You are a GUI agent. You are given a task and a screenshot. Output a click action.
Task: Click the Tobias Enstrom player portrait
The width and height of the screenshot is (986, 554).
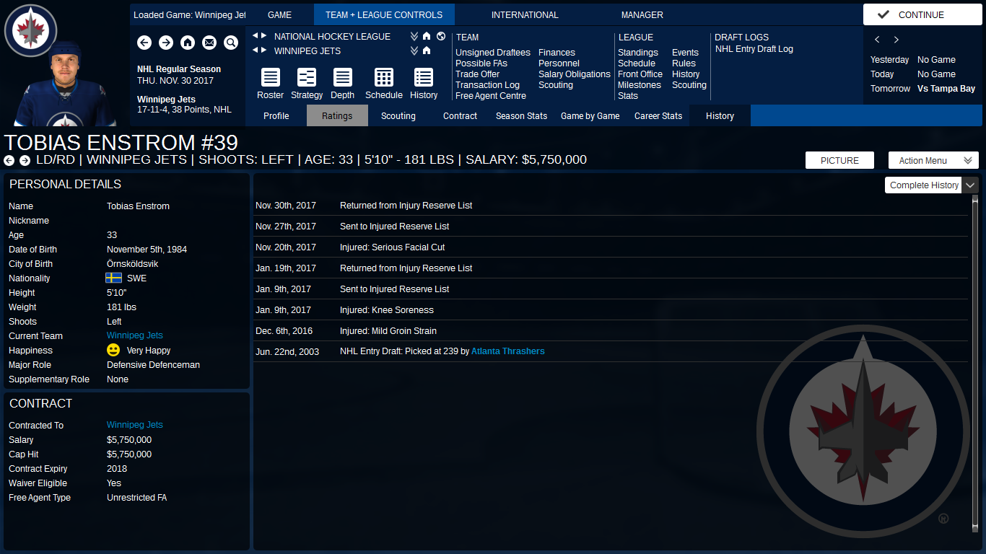tap(65, 85)
